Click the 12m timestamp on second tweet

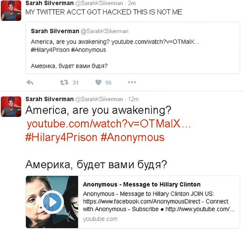pyautogui.click(x=133, y=99)
